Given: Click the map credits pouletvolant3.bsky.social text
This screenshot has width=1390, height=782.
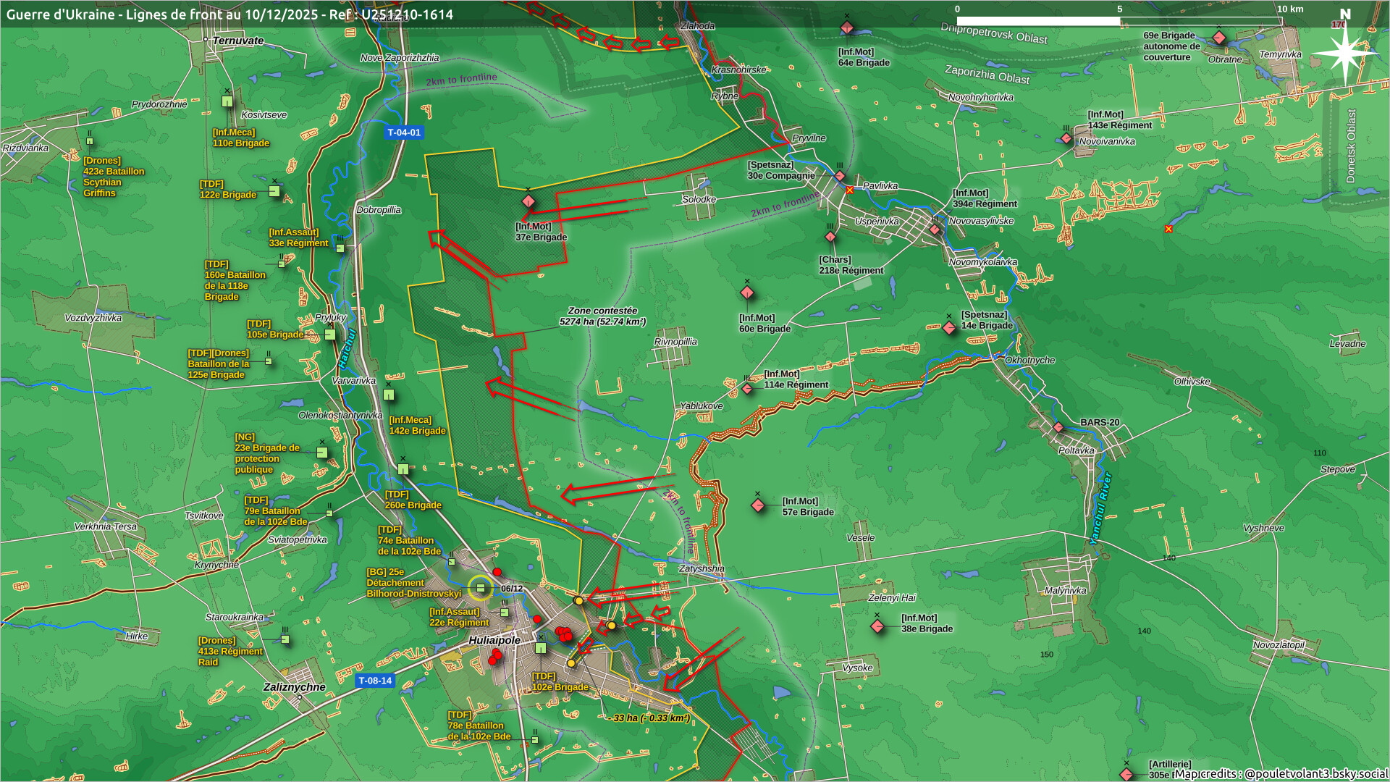Looking at the screenshot, I should point(1281,773).
